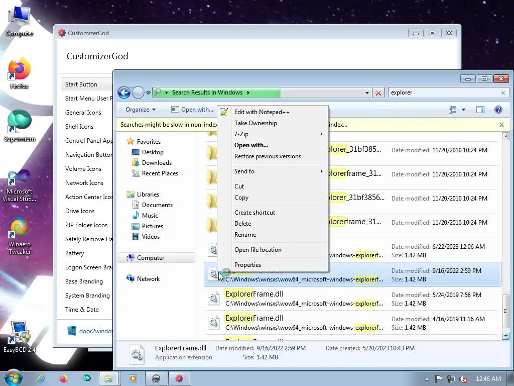Click the Action Center flag icon
514x386 pixels.
(439, 379)
